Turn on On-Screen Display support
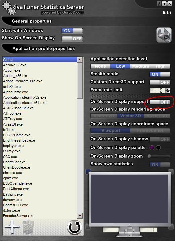 click(160, 102)
